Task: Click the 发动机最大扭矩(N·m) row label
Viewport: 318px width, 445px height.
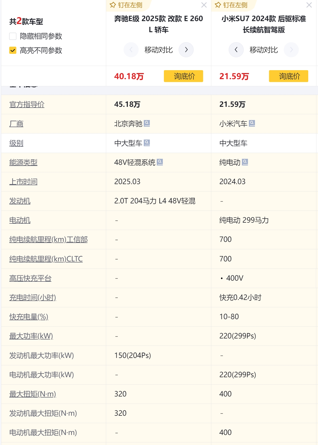Action: point(43,413)
